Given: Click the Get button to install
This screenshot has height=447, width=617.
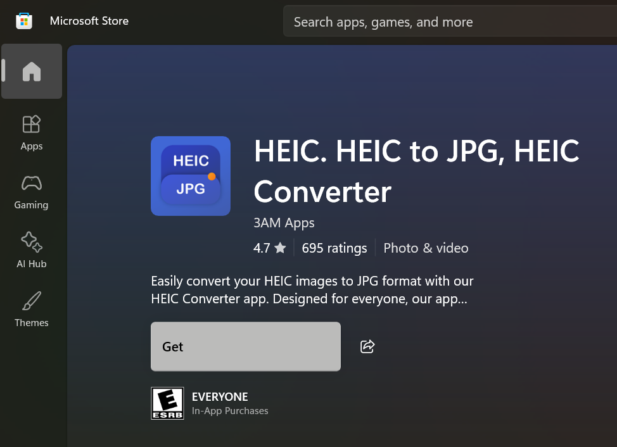Looking at the screenshot, I should (x=245, y=346).
